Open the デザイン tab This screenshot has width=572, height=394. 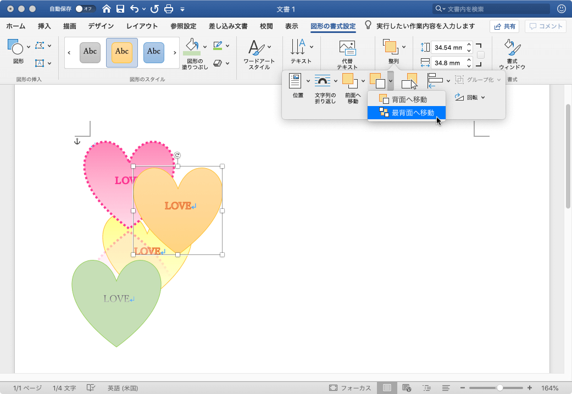click(x=101, y=26)
